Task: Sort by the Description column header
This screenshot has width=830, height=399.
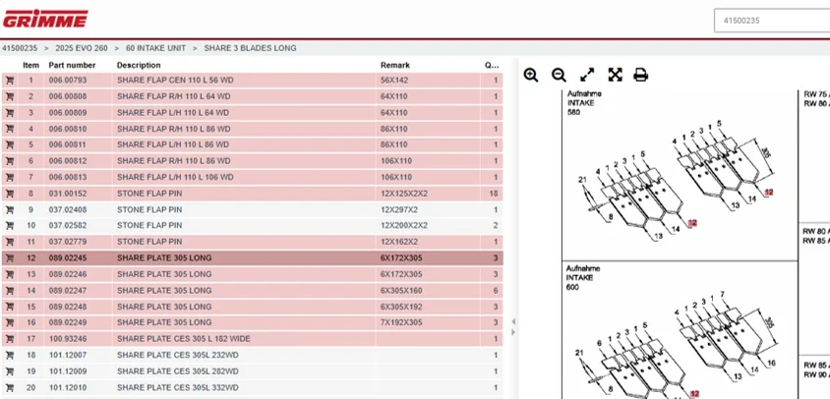Action: click(139, 65)
